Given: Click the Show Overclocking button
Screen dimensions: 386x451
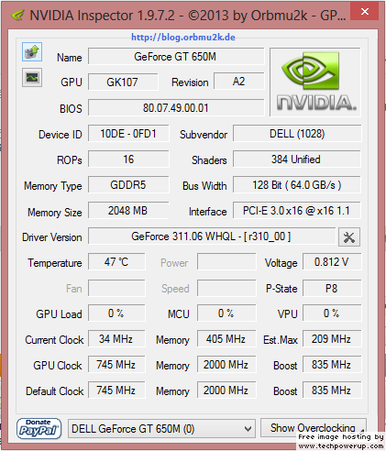Looking at the screenshot, I should pos(313,428).
